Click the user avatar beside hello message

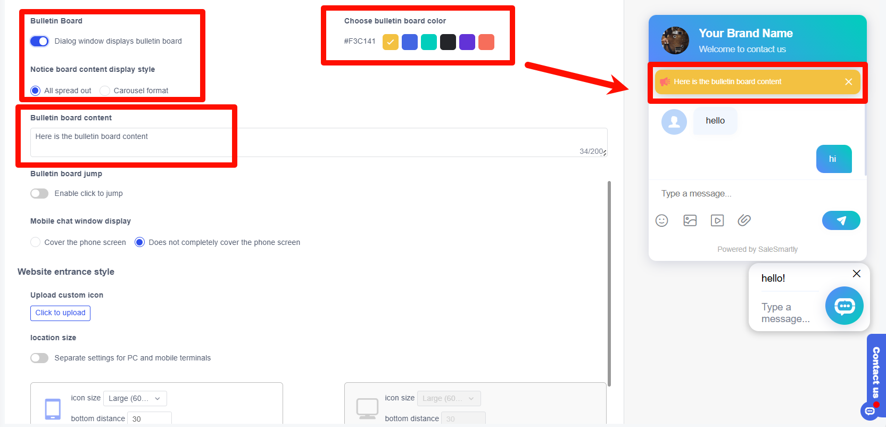[674, 122]
